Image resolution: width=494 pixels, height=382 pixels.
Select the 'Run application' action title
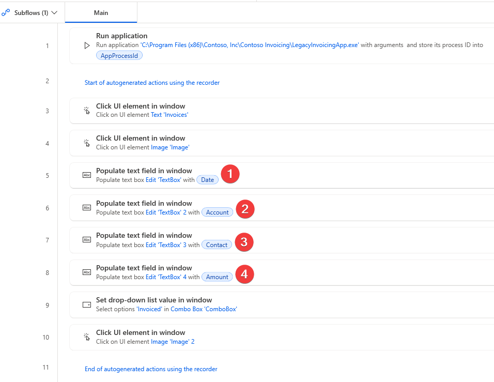click(121, 36)
